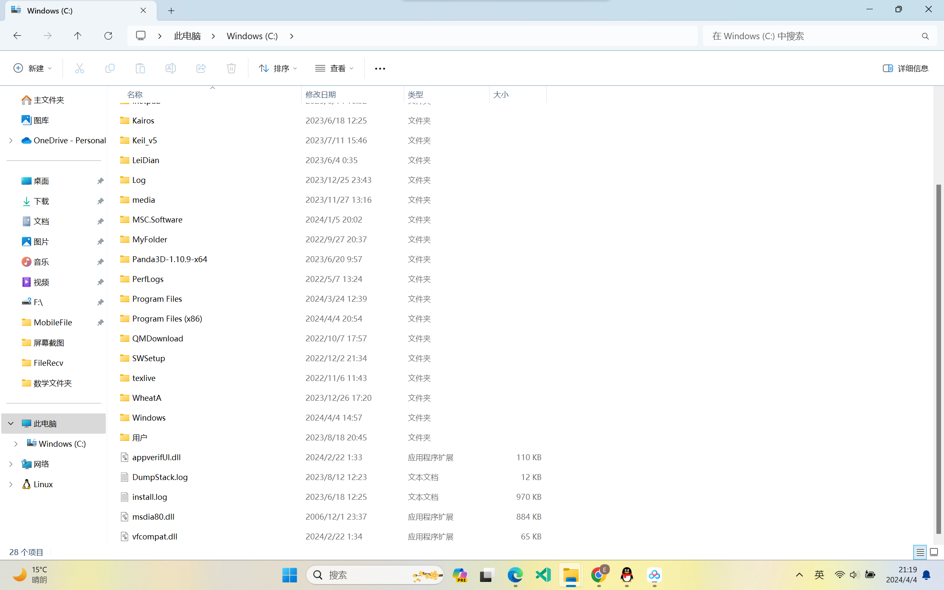Go up one folder level arrow
Image resolution: width=944 pixels, height=590 pixels.
tap(78, 36)
